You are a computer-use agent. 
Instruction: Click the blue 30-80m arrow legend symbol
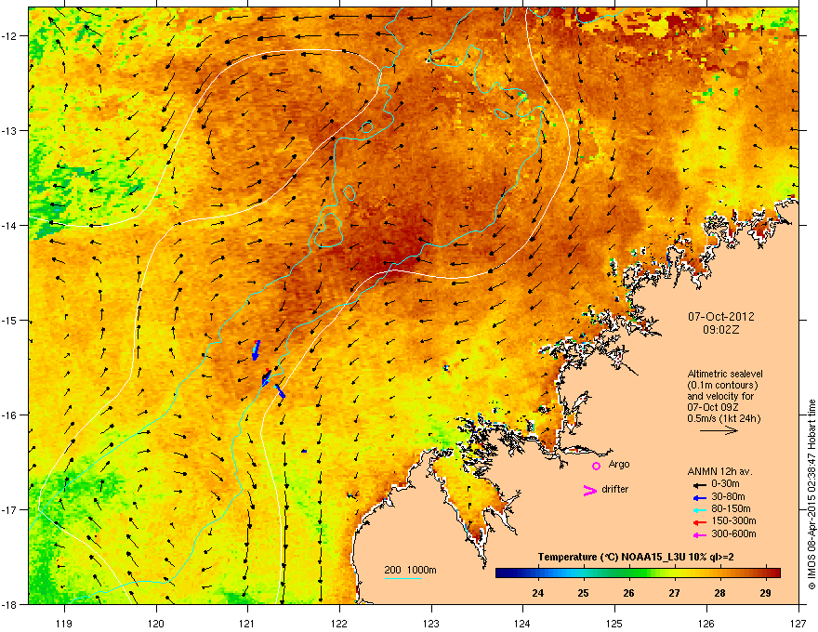coord(699,496)
